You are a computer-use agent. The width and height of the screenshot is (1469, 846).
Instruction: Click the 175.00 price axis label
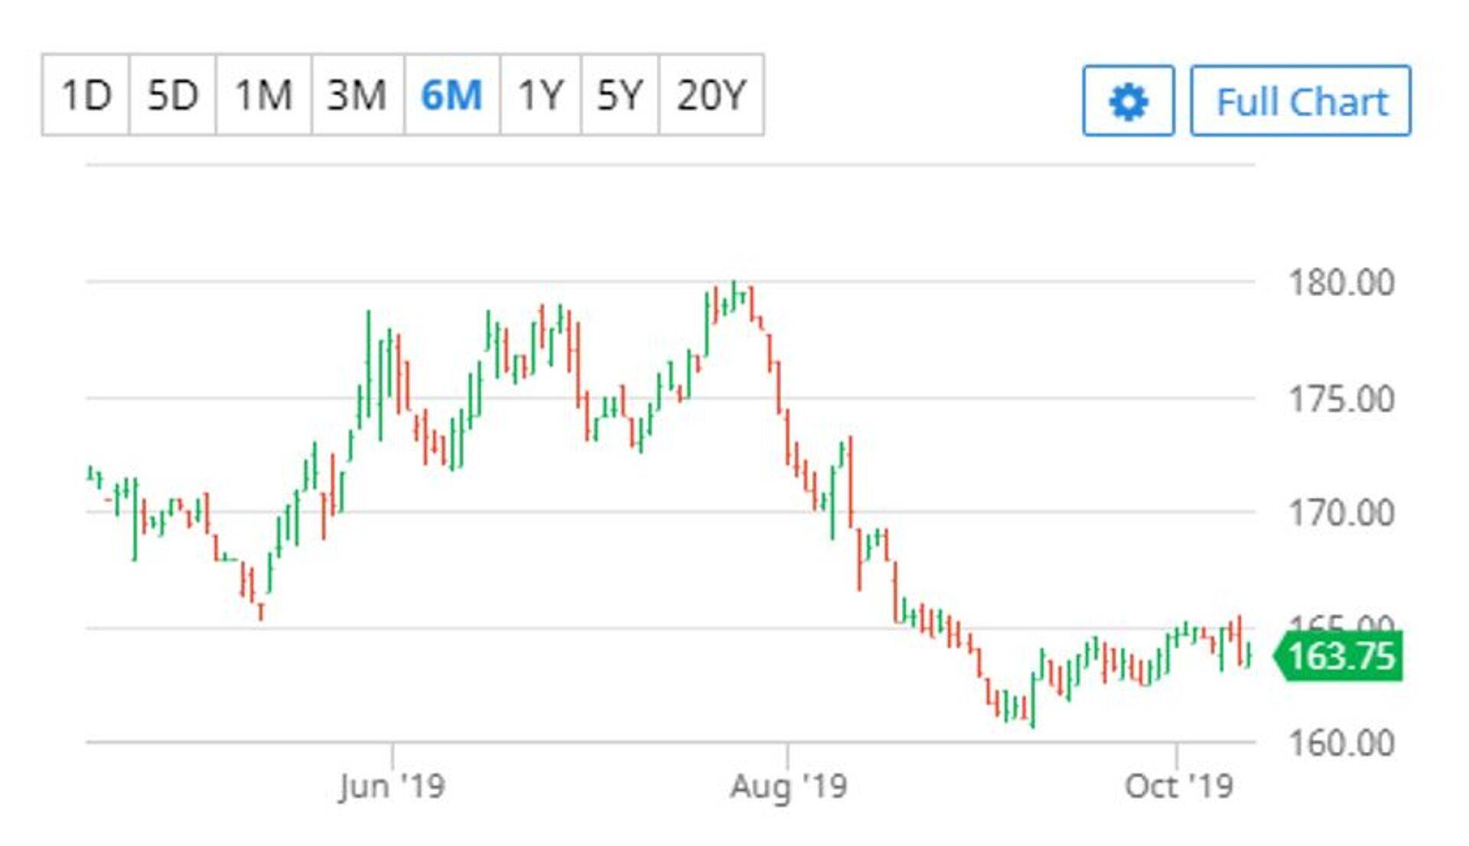[x=1341, y=399]
